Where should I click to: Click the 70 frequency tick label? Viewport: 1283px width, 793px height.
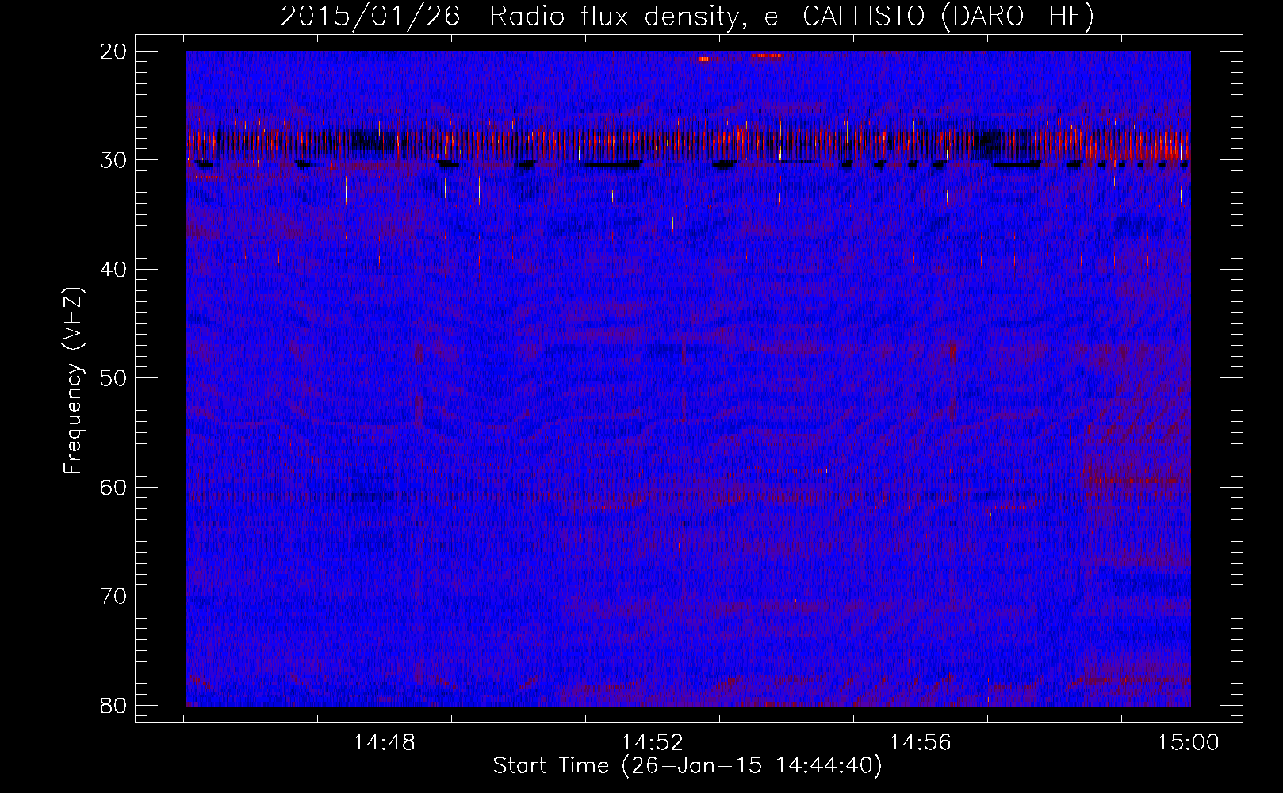pyautogui.click(x=114, y=596)
